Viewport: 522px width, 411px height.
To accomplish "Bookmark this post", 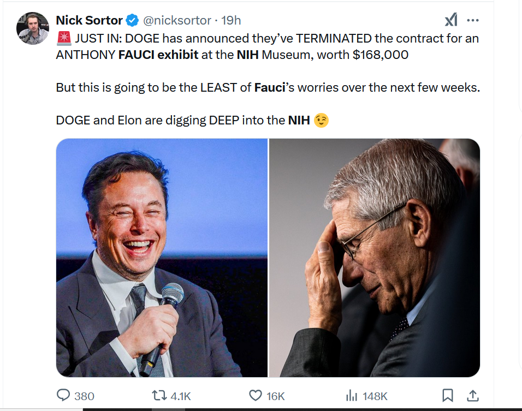I will point(447,395).
